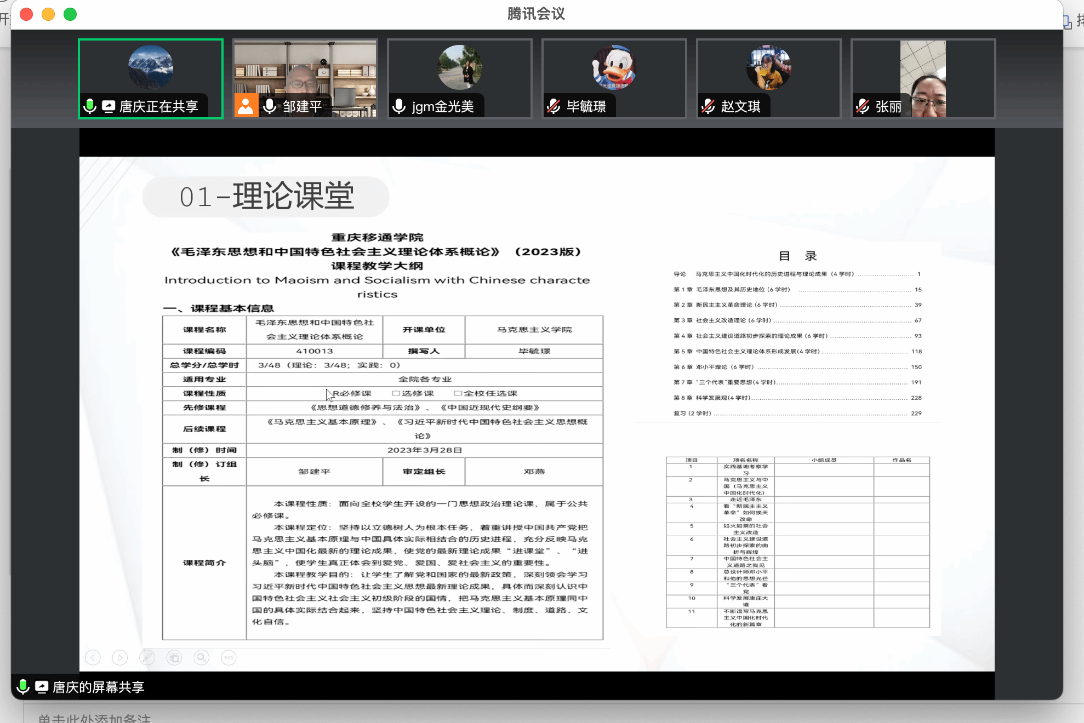Open the slideshow pen pointer tool
Image resolution: width=1084 pixels, height=723 pixels.
click(147, 657)
